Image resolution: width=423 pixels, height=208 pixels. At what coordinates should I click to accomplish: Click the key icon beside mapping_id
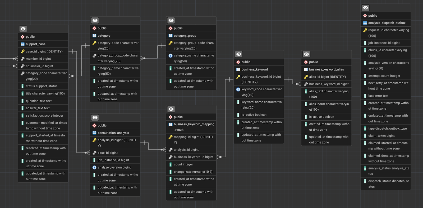(x=171, y=137)
